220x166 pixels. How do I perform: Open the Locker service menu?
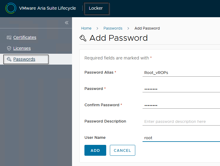coord(96,8)
